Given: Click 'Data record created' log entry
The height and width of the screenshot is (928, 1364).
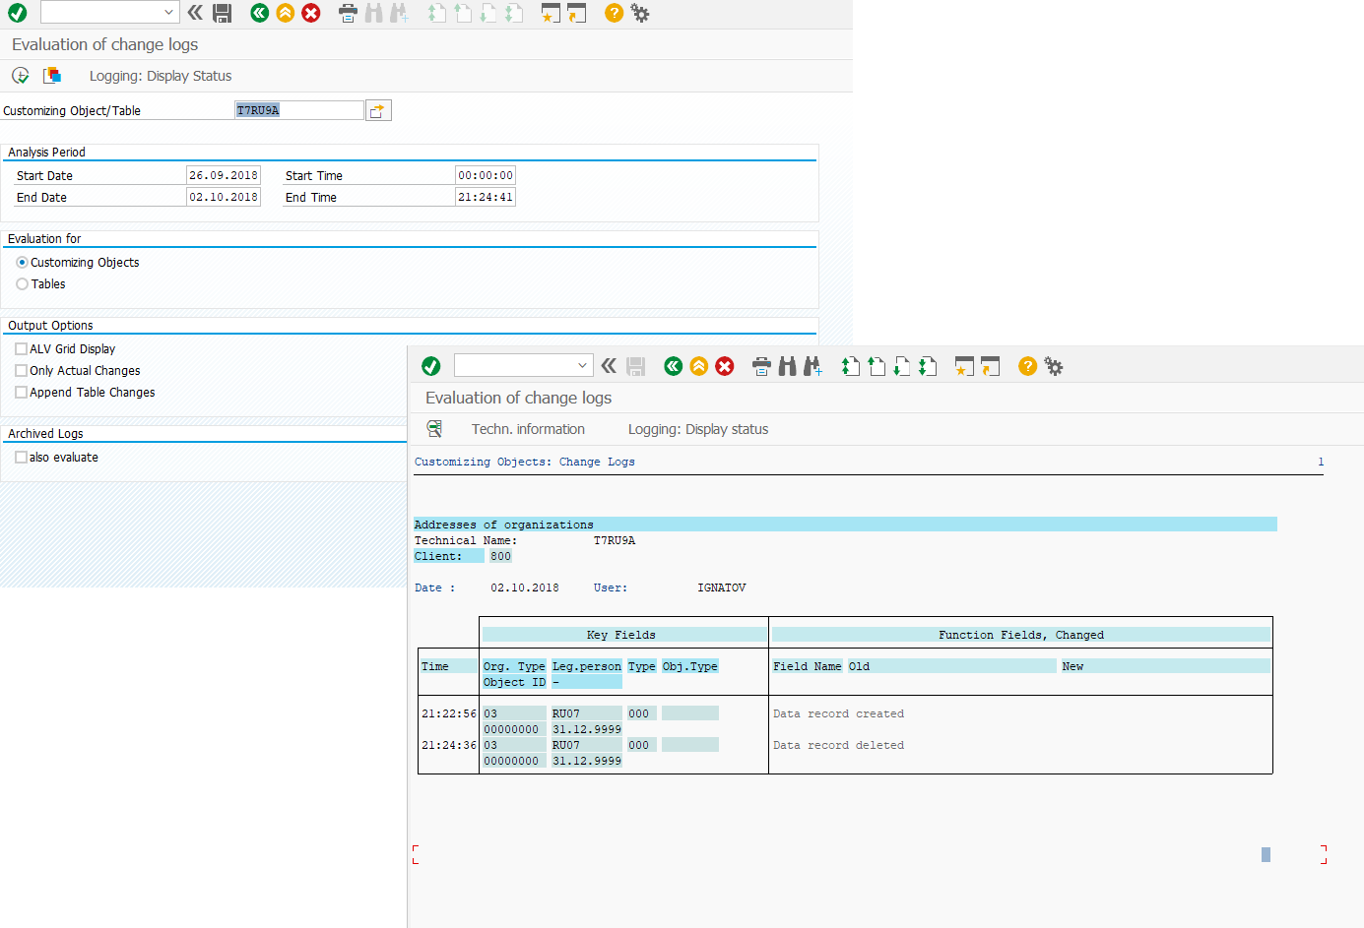Looking at the screenshot, I should (x=838, y=714).
